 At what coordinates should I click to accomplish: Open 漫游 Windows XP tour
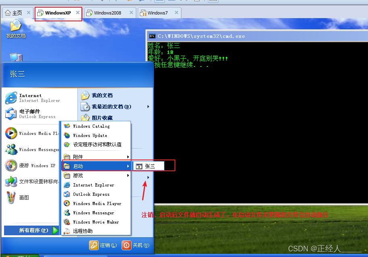click(x=31, y=166)
